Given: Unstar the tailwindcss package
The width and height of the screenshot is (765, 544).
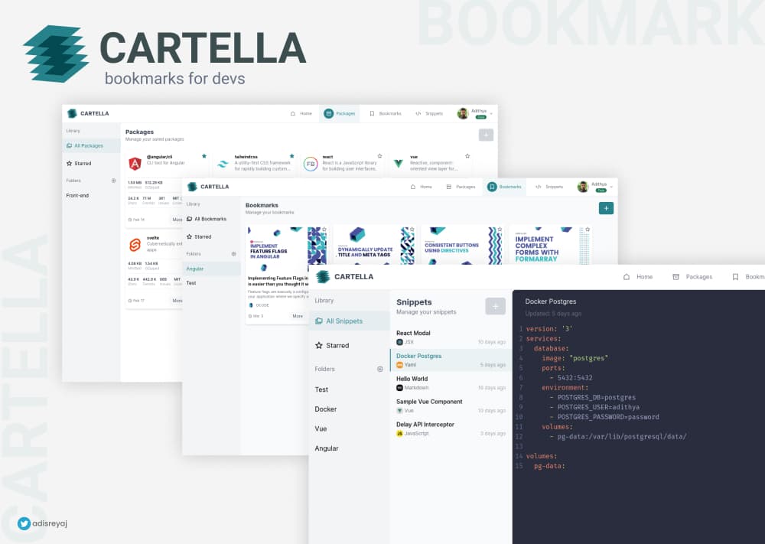Looking at the screenshot, I should pos(291,156).
